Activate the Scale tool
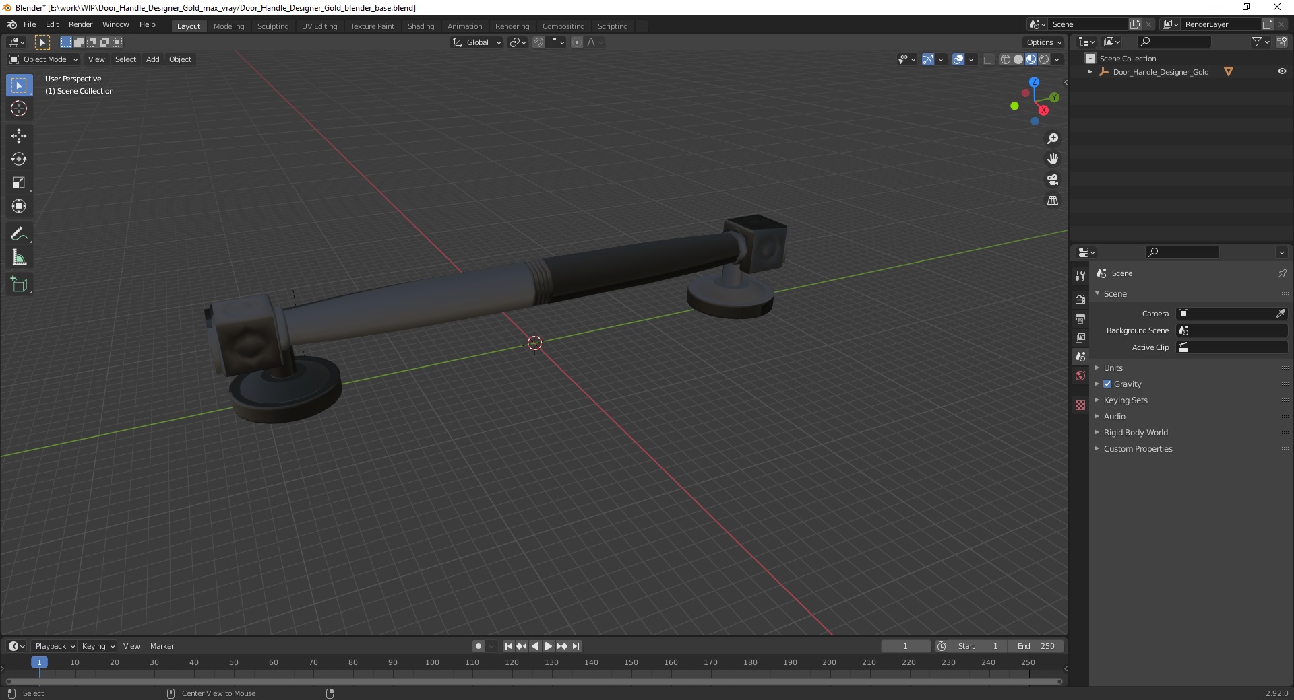Screen dimensions: 1294x700 coord(19,183)
